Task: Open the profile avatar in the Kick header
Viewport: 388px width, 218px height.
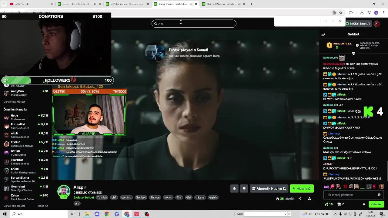Action: pyautogui.click(x=377, y=24)
